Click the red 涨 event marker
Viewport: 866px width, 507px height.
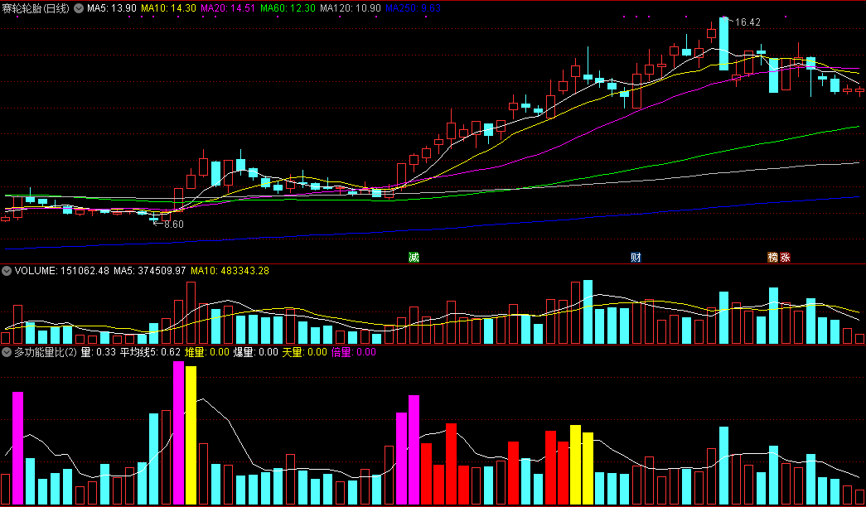tap(785, 257)
